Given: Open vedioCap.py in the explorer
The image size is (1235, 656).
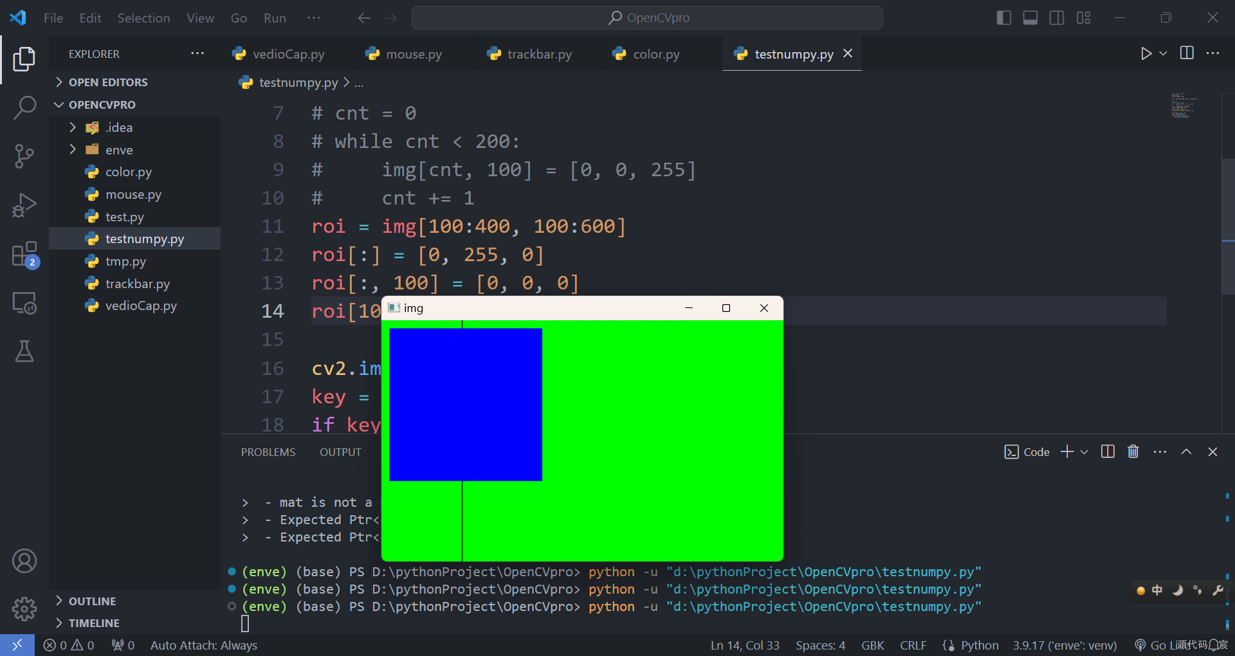Looking at the screenshot, I should (x=141, y=305).
